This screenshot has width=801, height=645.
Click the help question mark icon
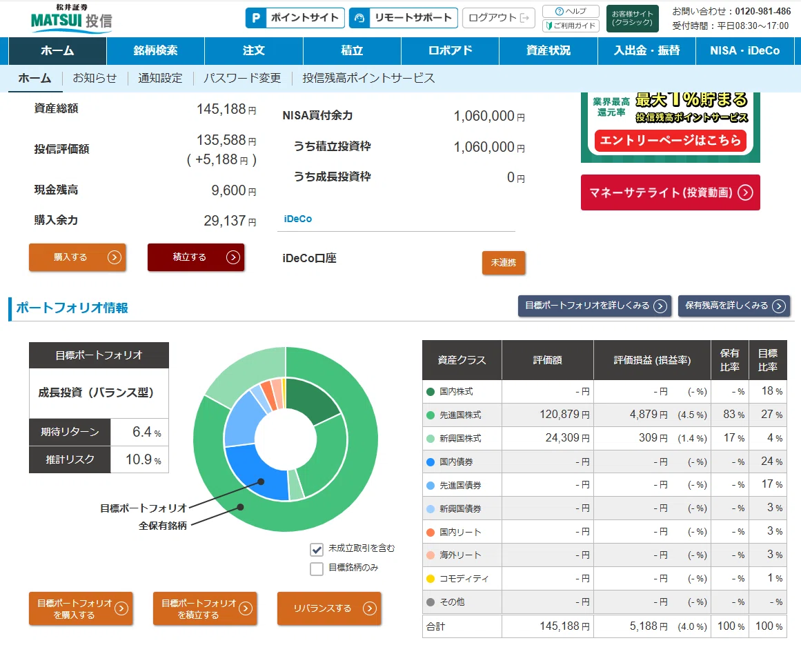pos(560,11)
